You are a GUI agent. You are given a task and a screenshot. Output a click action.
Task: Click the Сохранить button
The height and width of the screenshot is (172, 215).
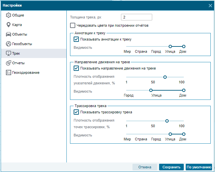[171, 167]
